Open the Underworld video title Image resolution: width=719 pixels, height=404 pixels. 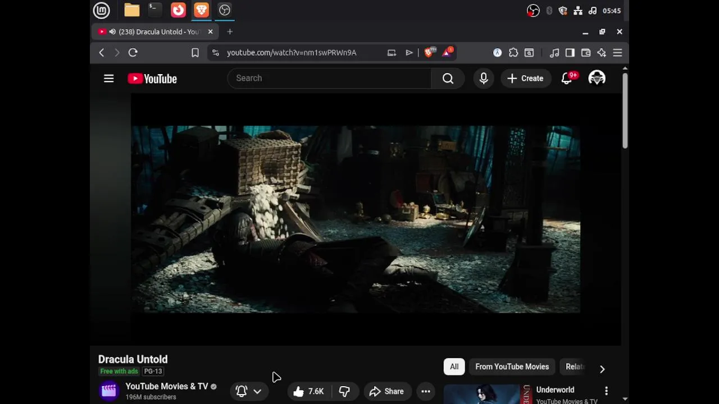[555, 390]
